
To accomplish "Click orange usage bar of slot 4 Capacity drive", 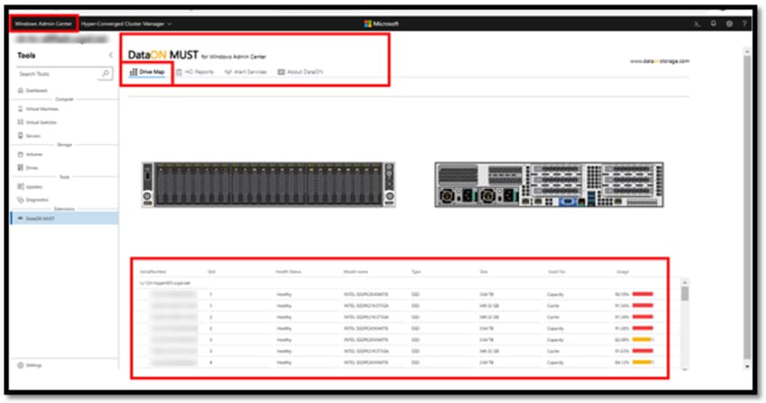I will 643,363.
